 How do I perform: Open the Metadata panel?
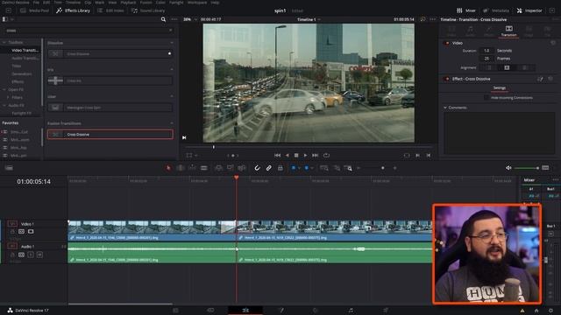(x=496, y=10)
